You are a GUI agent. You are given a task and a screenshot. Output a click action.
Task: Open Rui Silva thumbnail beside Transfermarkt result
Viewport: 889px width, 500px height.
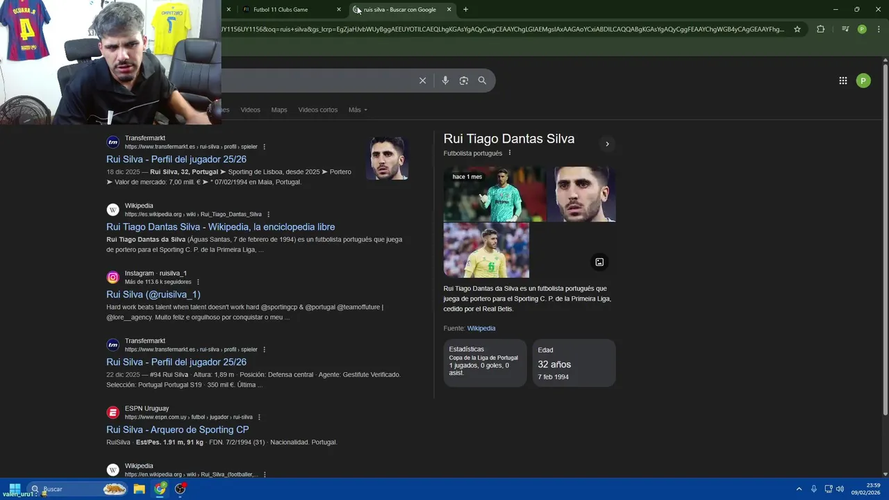(x=388, y=158)
